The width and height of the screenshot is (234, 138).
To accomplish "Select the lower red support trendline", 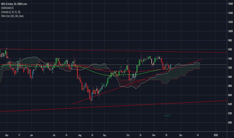I will coord(113,106).
